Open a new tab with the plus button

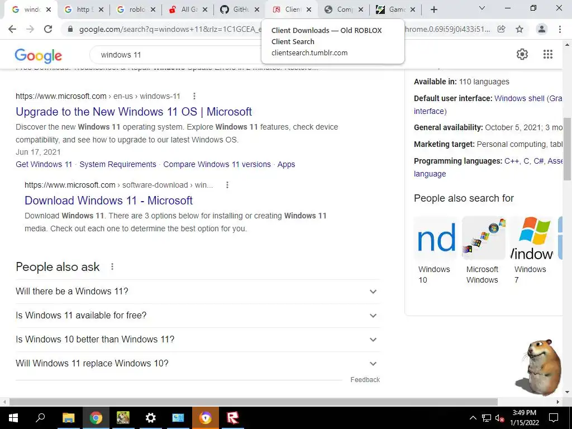(x=433, y=9)
